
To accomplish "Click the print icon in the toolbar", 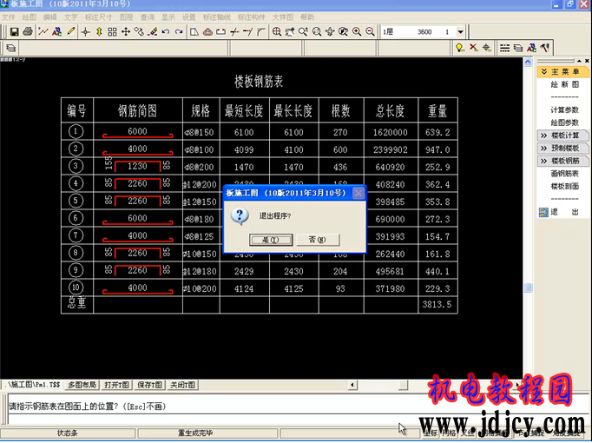I will click(x=28, y=32).
